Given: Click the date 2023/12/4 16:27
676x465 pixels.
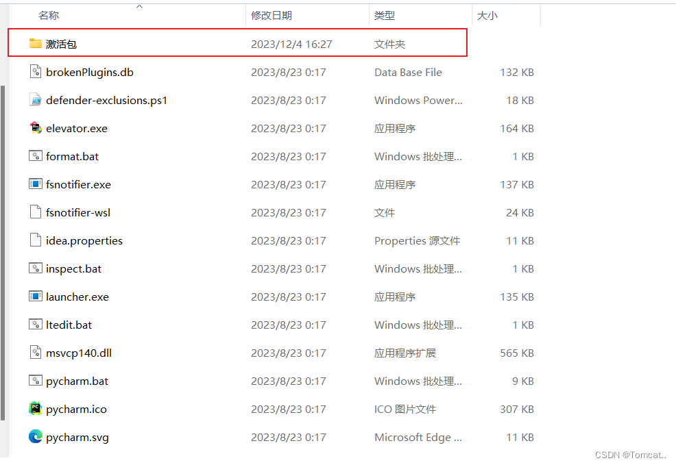Looking at the screenshot, I should (x=291, y=44).
